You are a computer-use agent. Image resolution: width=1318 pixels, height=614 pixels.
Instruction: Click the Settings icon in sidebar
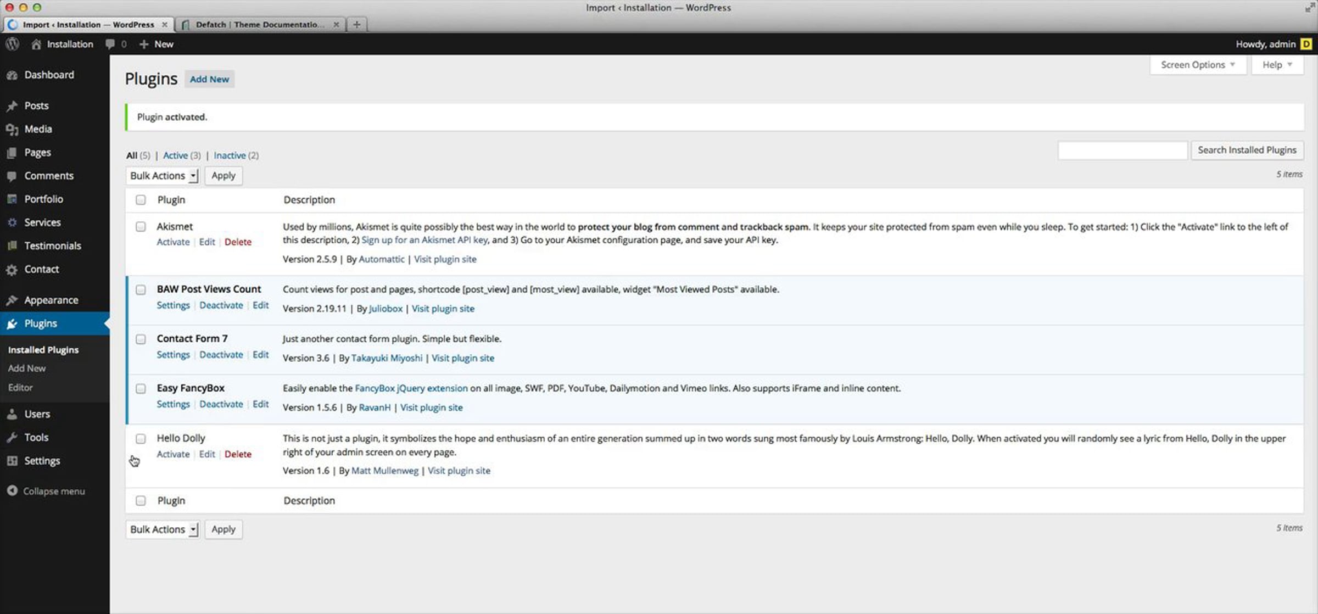coord(12,461)
